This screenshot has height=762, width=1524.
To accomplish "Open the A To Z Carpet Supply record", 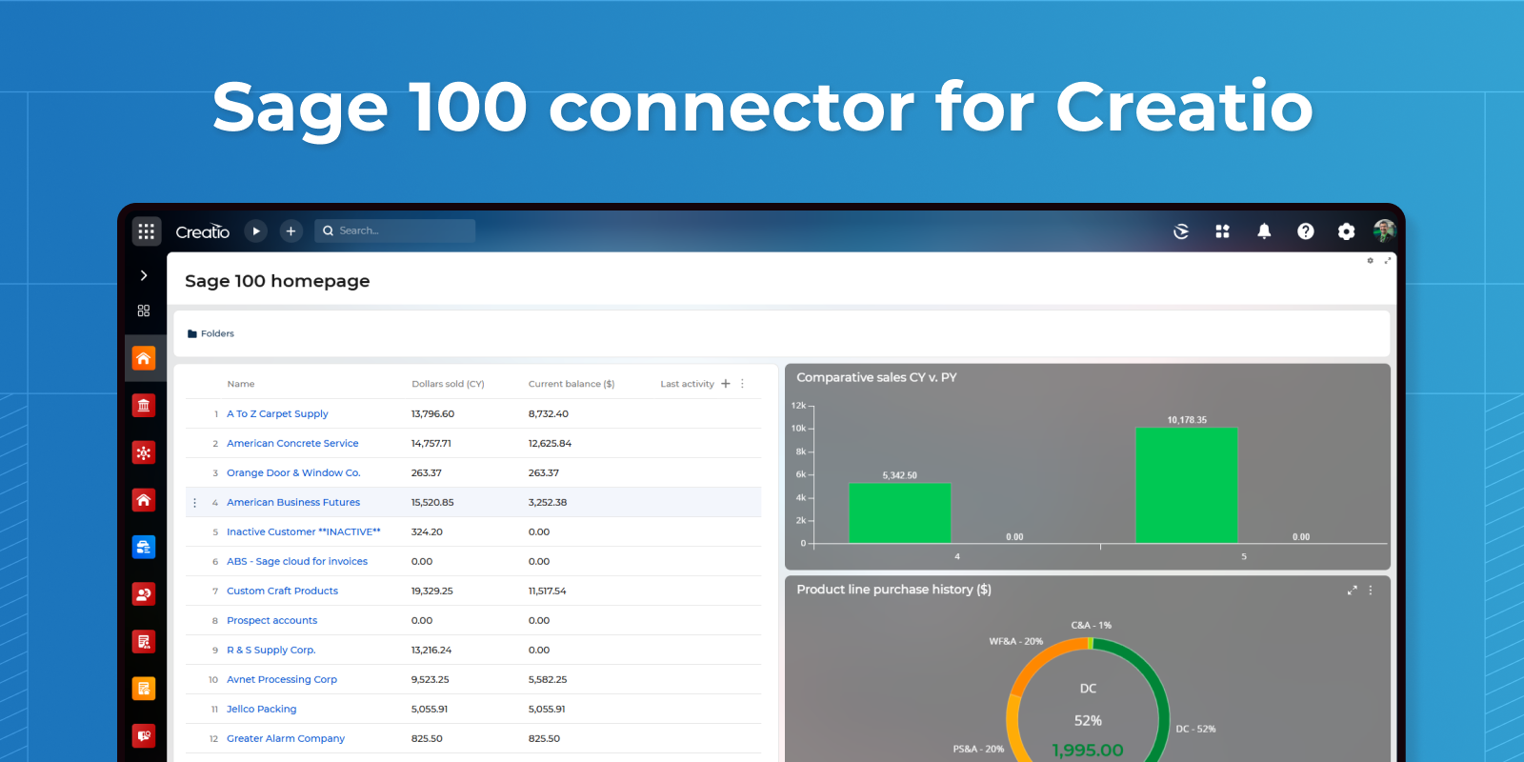I will [x=277, y=414].
